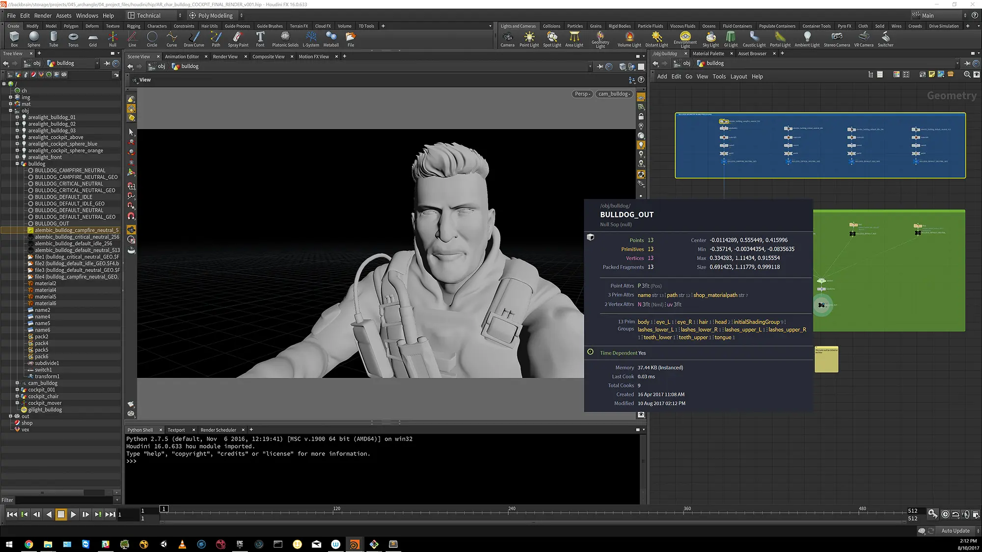This screenshot has height=552, width=982.
Task: Toggle the viewport lock icon on right toolbar
Action: 641,117
